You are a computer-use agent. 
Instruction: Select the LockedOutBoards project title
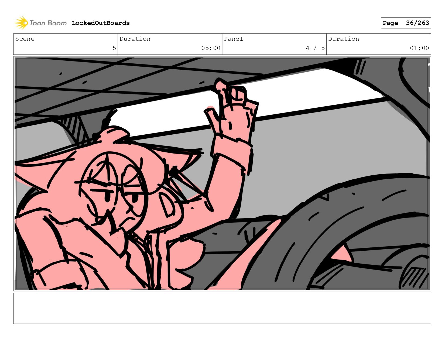tap(101, 23)
